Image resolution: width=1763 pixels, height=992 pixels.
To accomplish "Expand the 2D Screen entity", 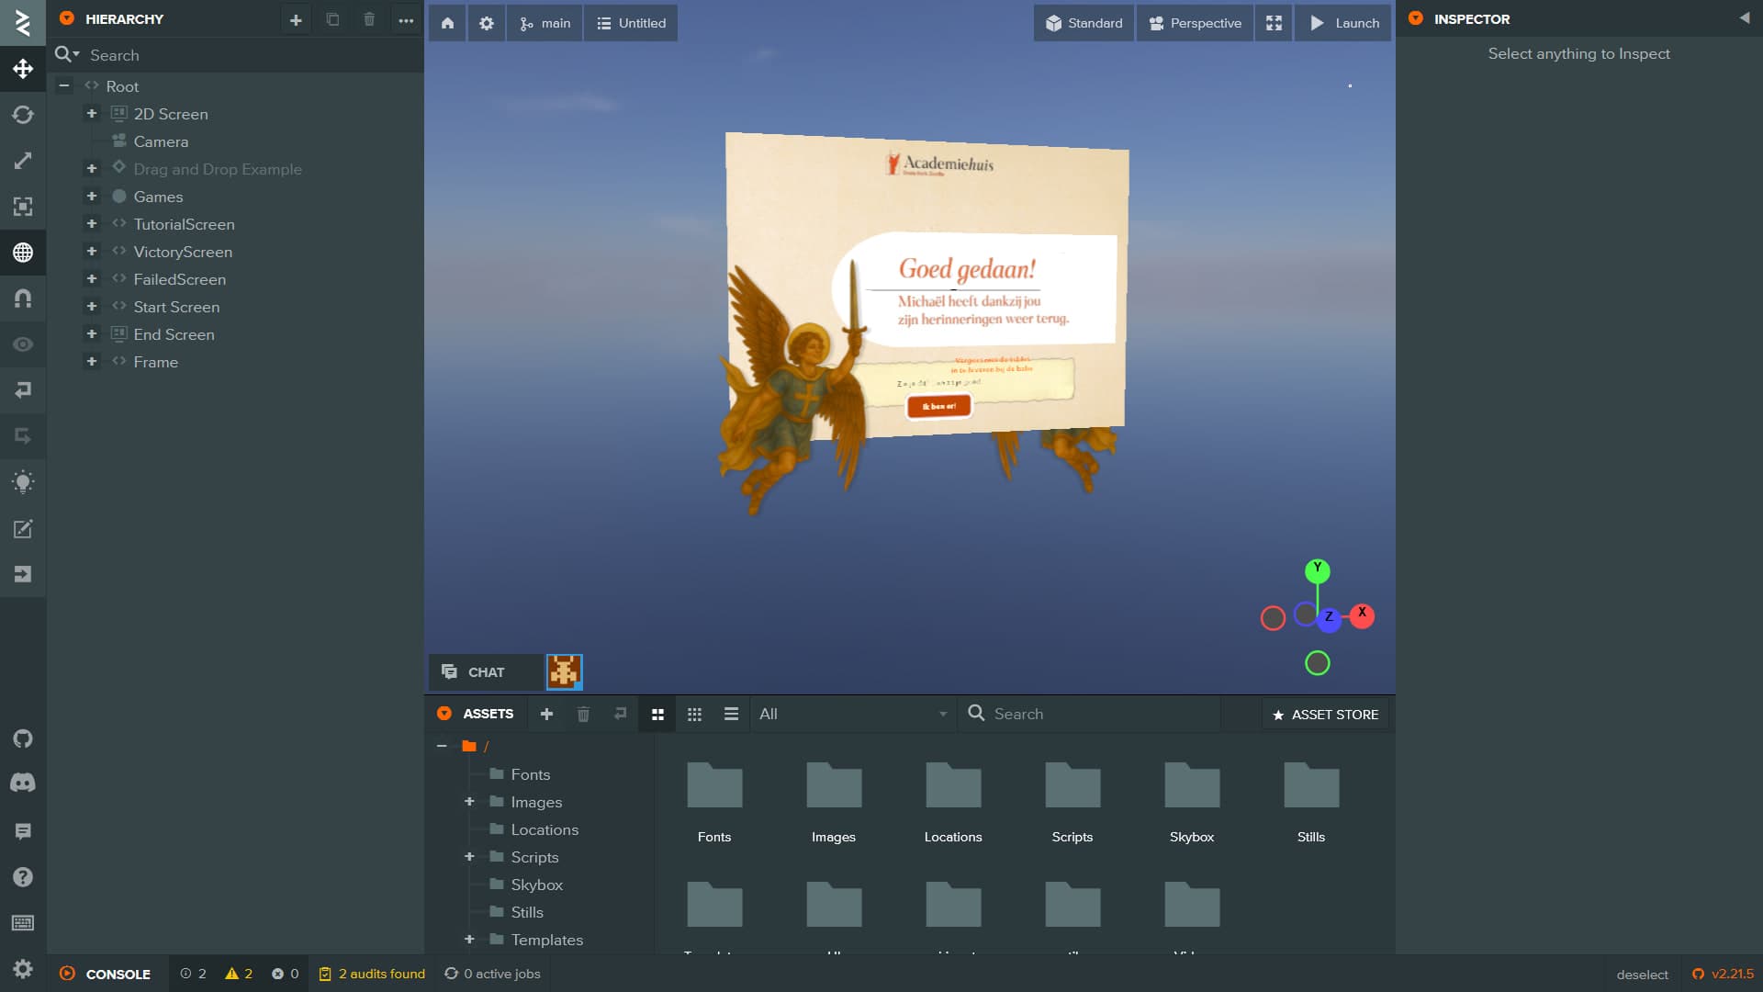I will point(92,113).
